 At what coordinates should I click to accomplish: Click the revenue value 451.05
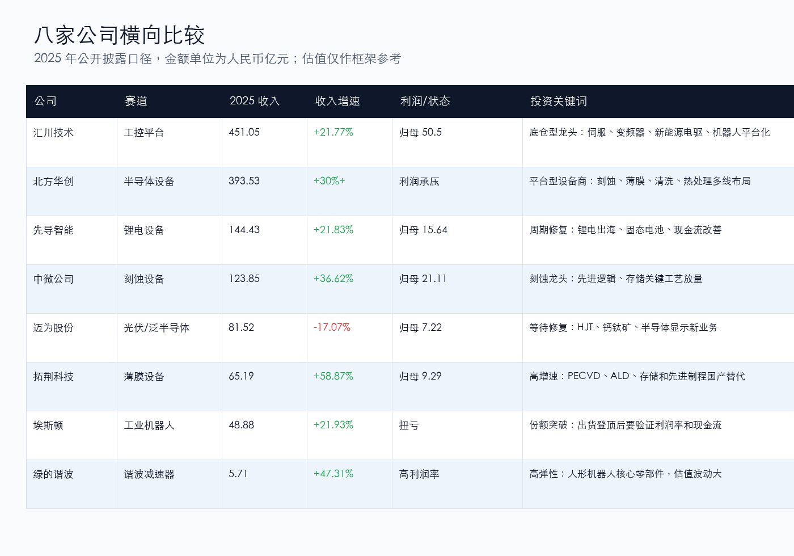coord(244,132)
